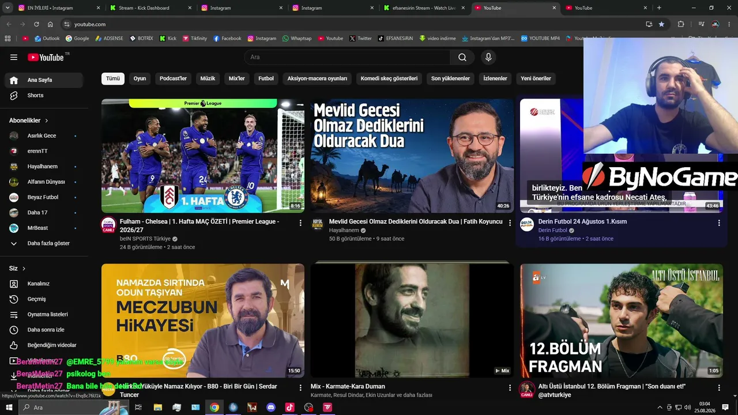Open Derin Futbol 24 Ağustos video title
Screen dimensions: 738x415
(x=582, y=221)
